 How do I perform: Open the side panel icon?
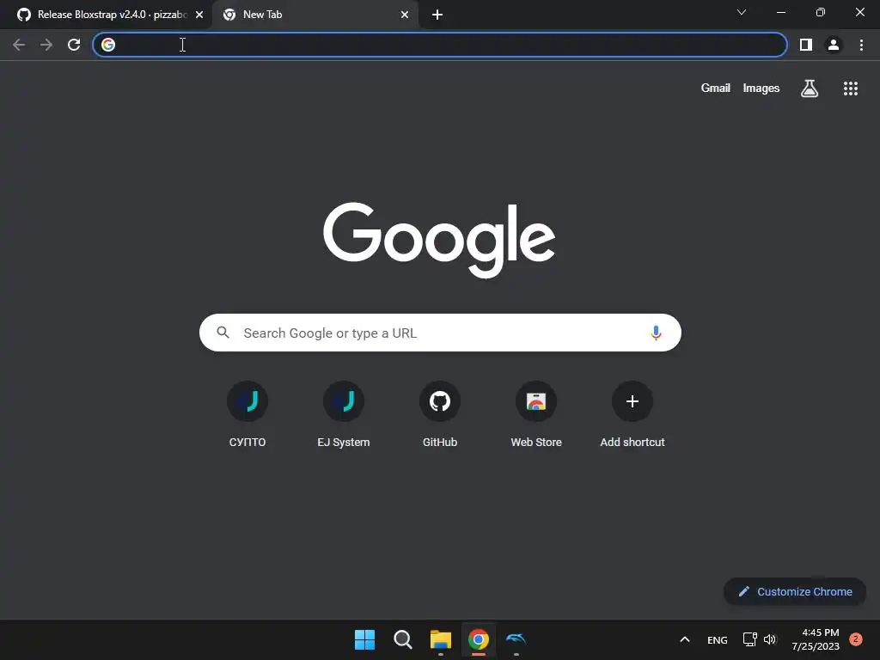point(806,45)
